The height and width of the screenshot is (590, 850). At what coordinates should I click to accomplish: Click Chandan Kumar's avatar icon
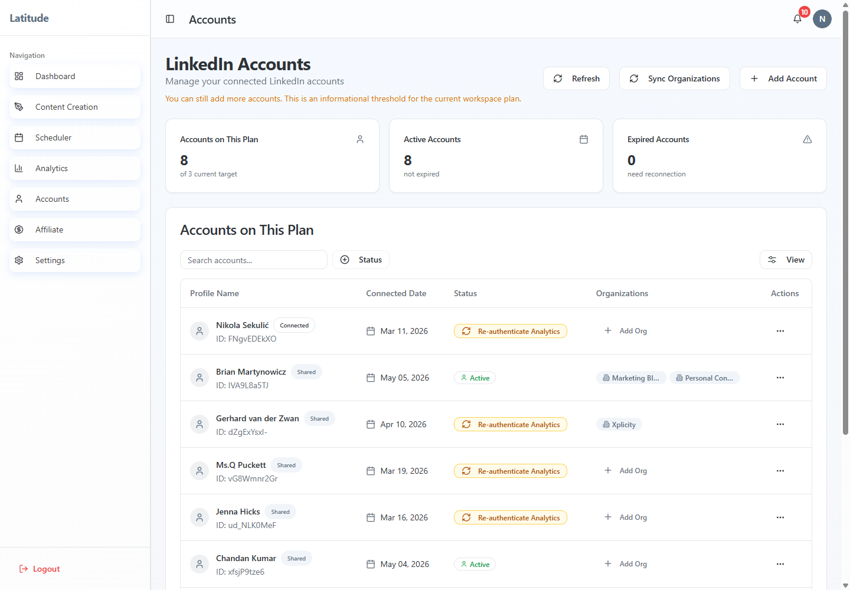point(200,564)
